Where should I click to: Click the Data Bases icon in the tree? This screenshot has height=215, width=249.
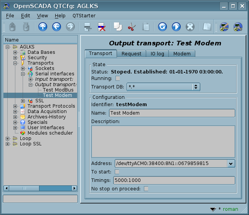click(23, 52)
